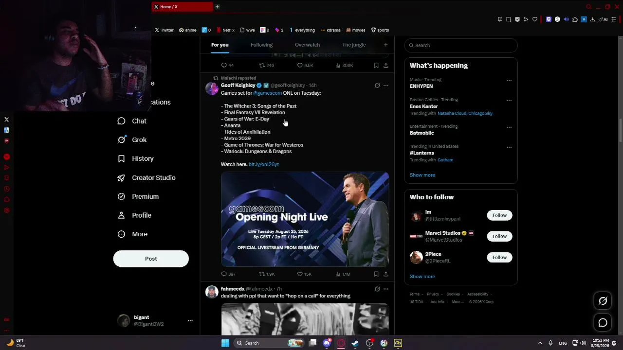This screenshot has height=350, width=623.
Task: Open more options for ENHYPEN trend
Action: 509,81
